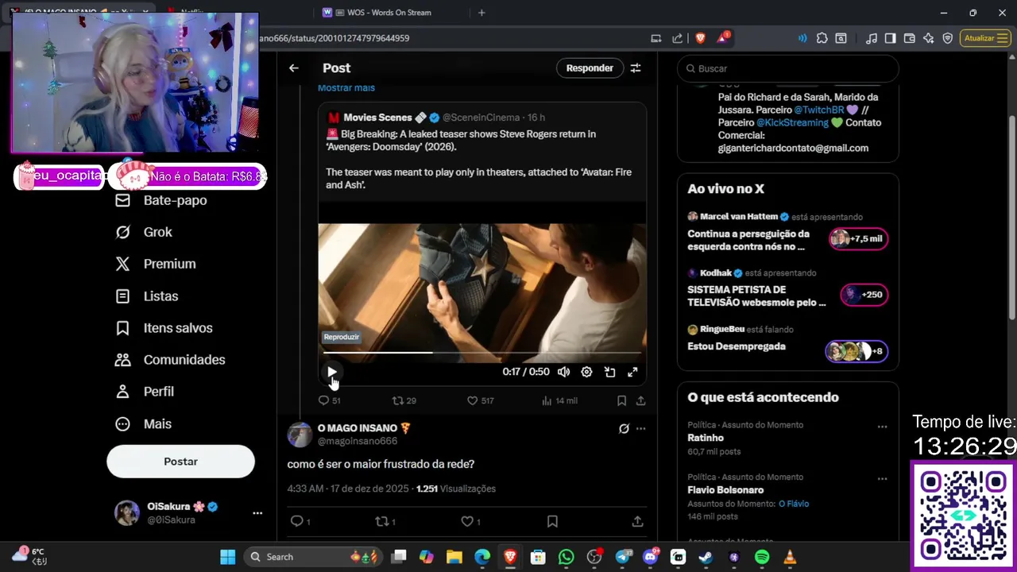Click the Responder button
The width and height of the screenshot is (1017, 572).
point(590,68)
